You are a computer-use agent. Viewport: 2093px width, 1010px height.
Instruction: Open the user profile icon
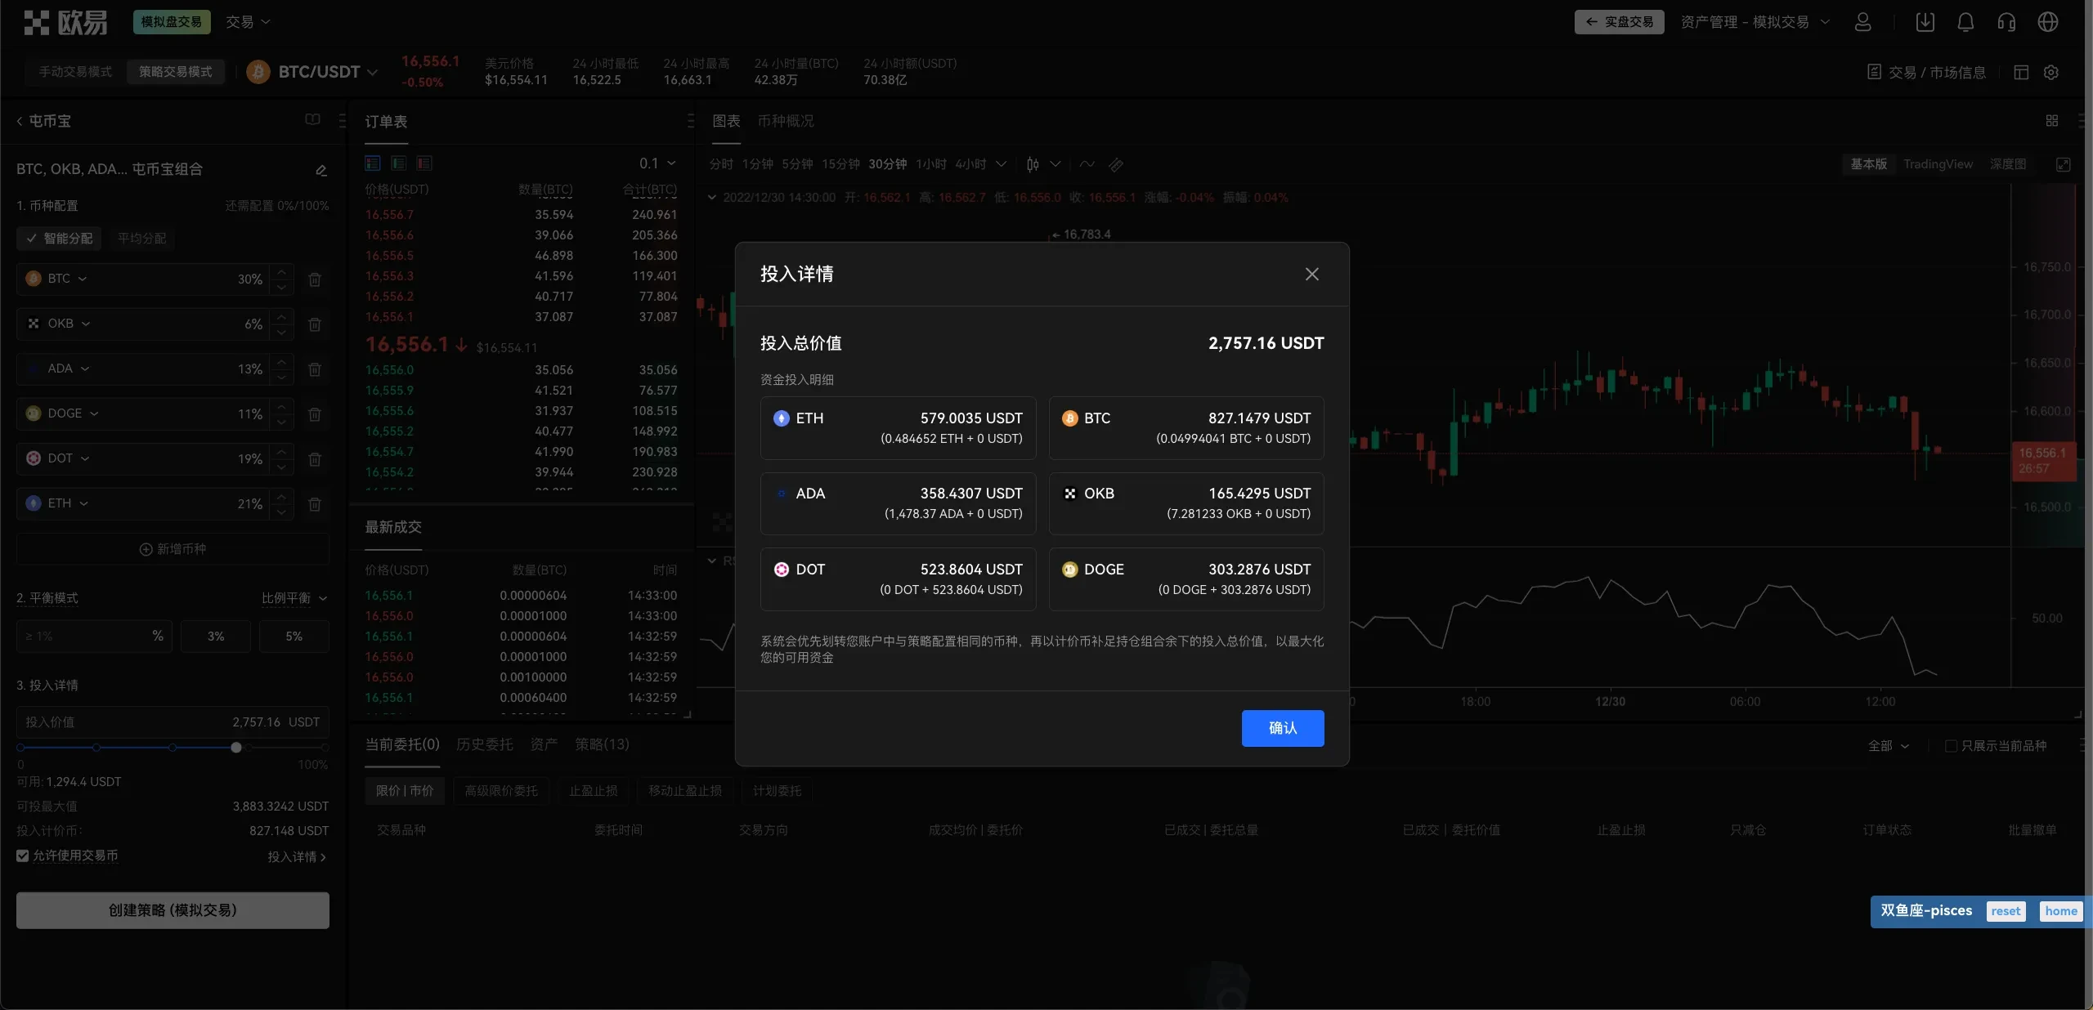pos(1862,22)
